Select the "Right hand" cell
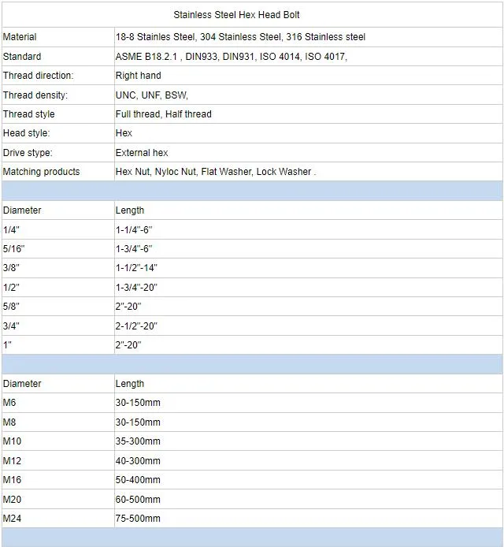504x547 pixels. 138,76
